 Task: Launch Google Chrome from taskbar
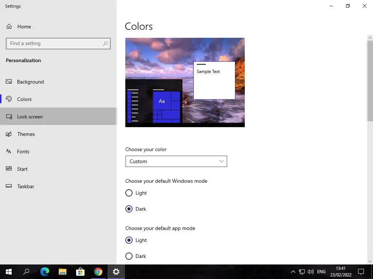(98, 272)
